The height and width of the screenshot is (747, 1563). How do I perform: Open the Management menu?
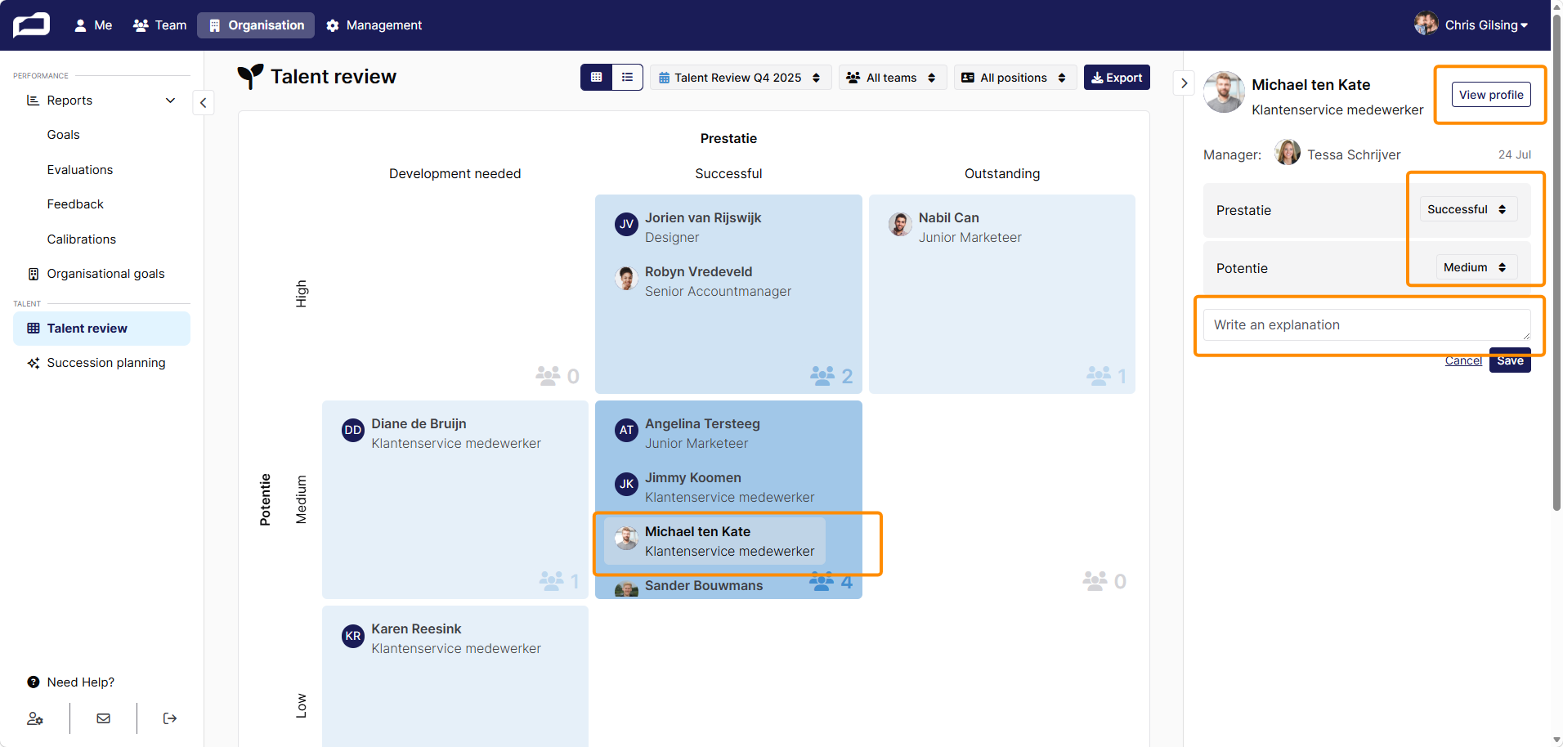click(x=374, y=25)
